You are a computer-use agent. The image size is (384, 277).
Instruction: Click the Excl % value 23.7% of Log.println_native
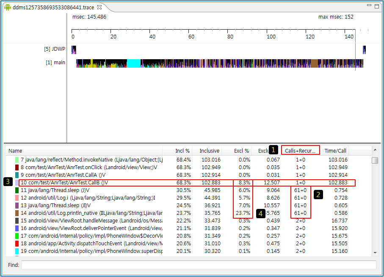tap(243, 213)
